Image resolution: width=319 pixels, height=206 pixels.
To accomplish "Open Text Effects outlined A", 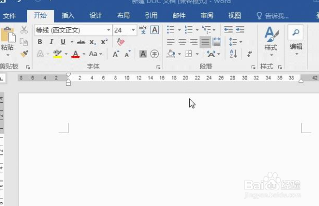I will click(40, 54).
